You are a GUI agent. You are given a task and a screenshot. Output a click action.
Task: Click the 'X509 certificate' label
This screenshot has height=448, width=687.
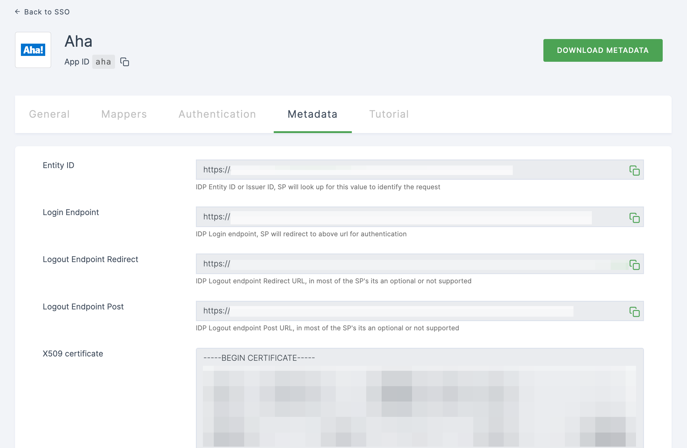[73, 354]
